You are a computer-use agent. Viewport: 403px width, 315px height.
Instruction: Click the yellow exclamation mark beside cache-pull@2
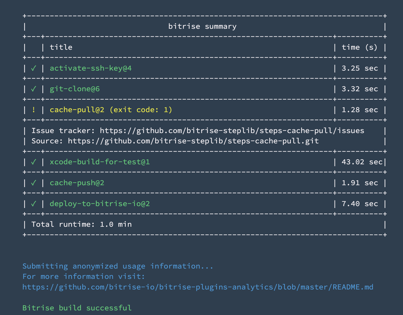[34, 110]
